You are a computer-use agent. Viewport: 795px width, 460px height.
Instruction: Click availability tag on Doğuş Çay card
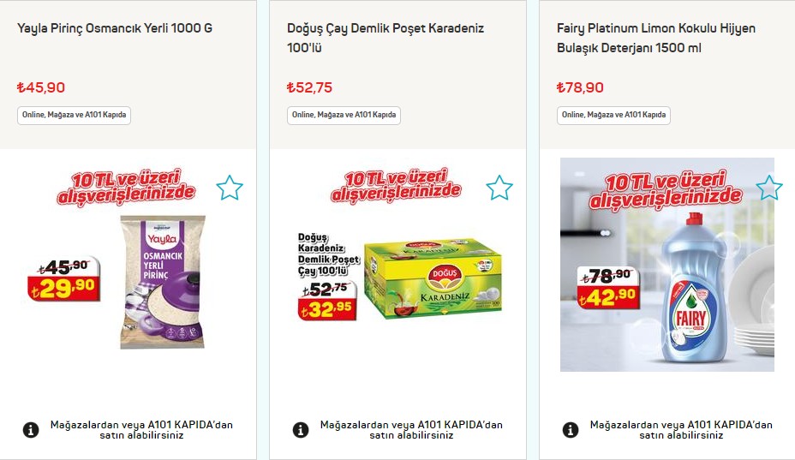[x=344, y=115]
